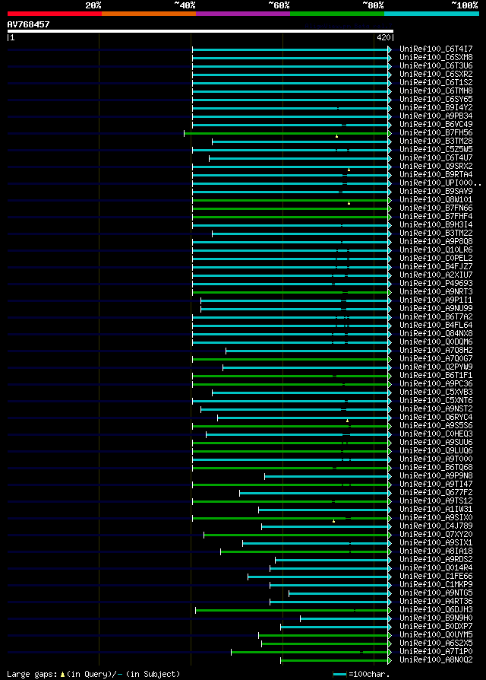The image size is (486, 680).
Task: Click UniRef100_A9P8Q8 text
Action: (436, 241)
